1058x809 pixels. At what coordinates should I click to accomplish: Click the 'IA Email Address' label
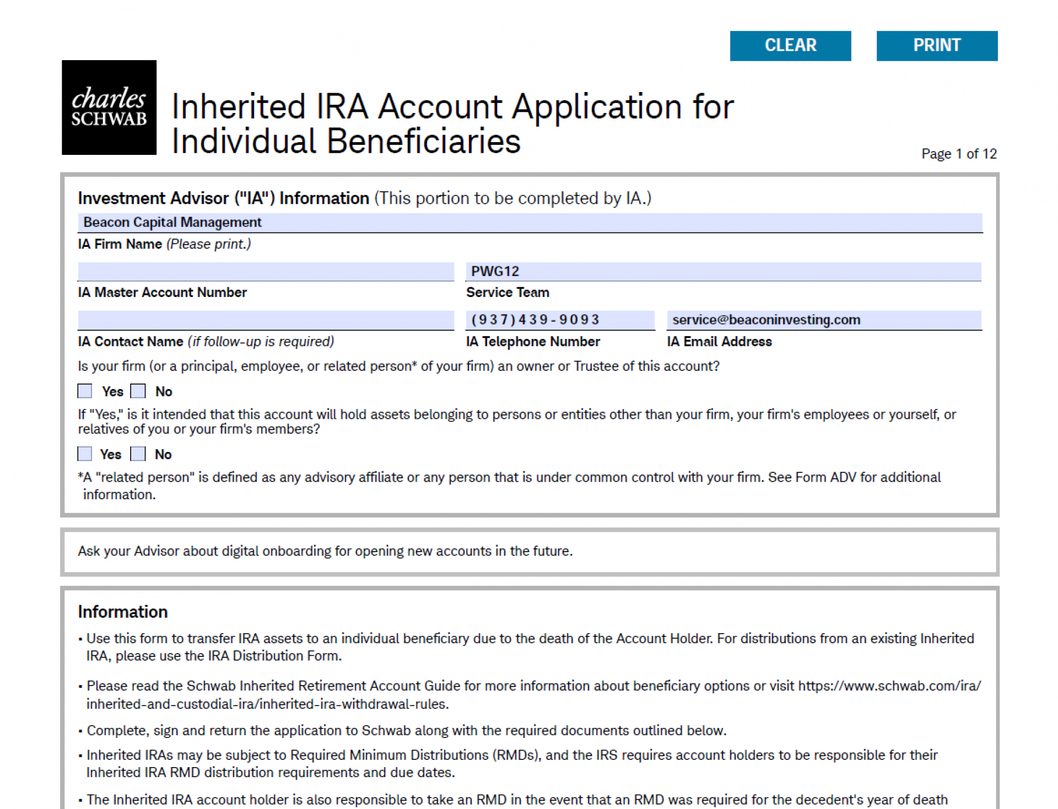[x=719, y=342]
